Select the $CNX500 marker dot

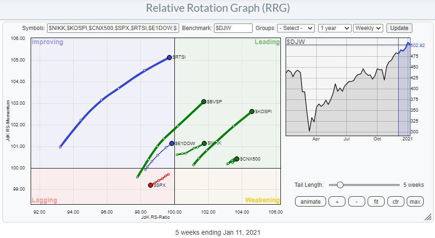point(237,159)
